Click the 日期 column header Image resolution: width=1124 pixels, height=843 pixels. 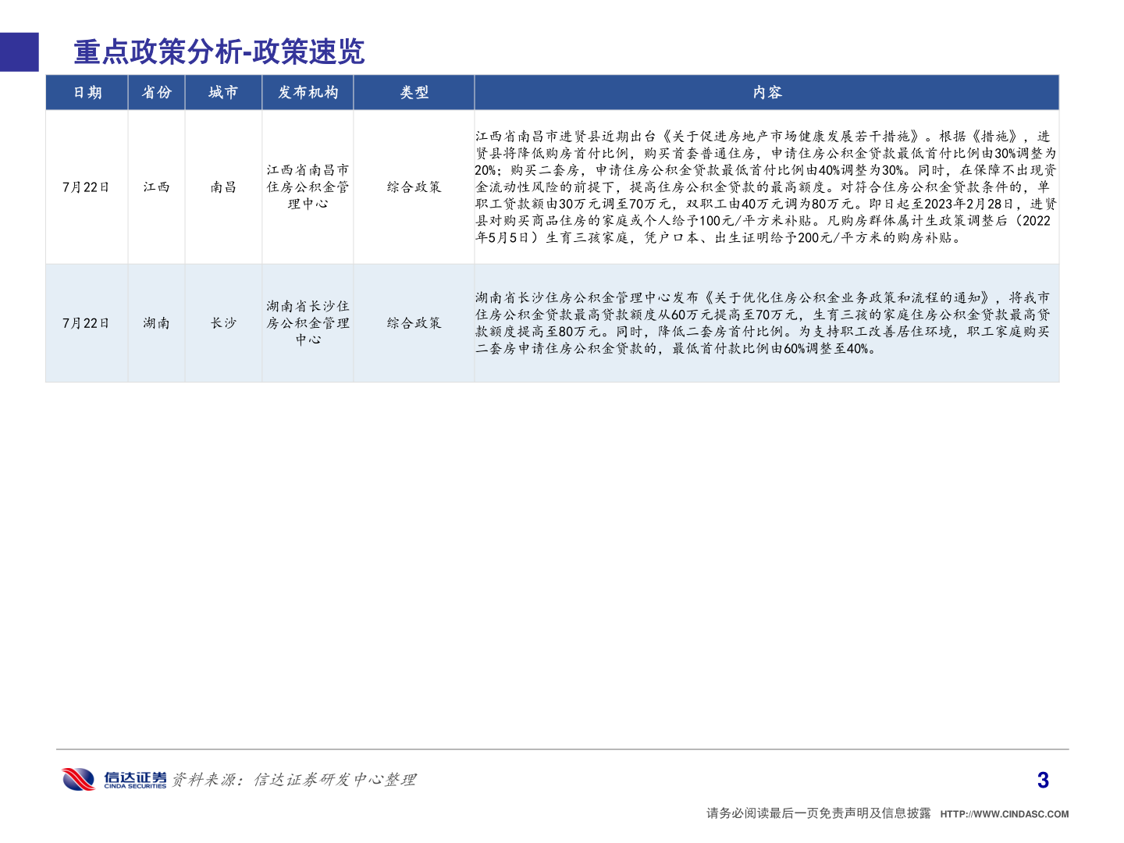[x=88, y=91]
